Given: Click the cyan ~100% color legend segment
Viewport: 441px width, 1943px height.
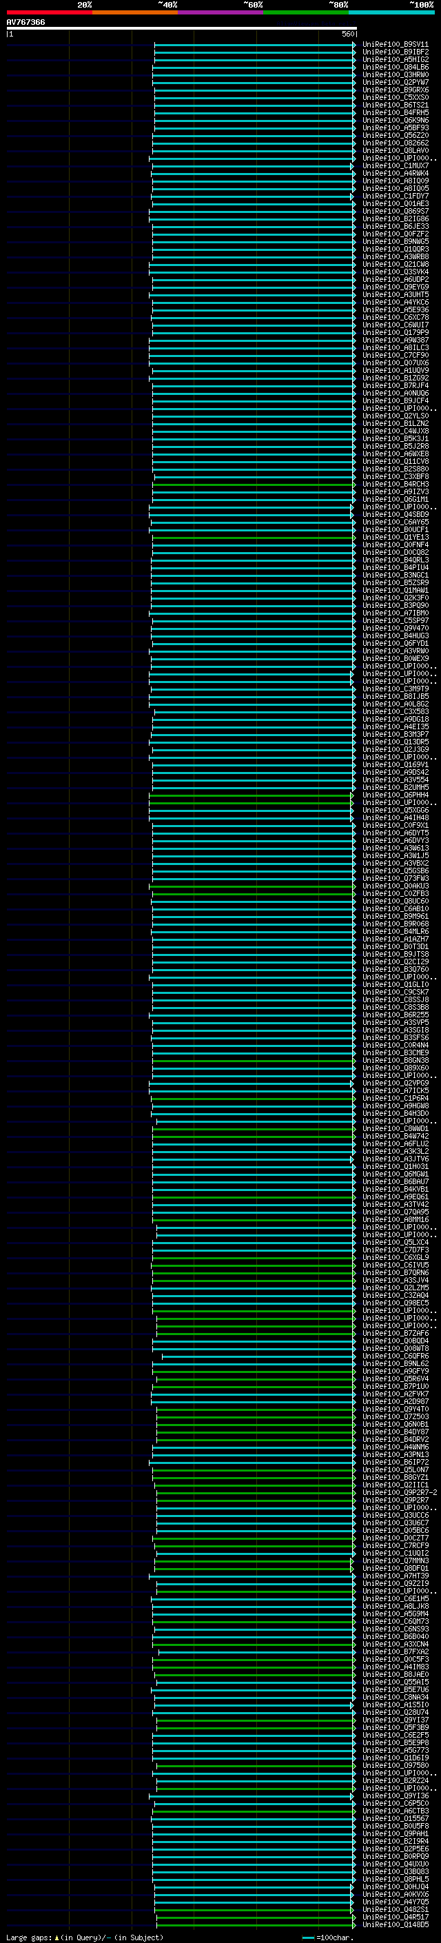Looking at the screenshot, I should [x=392, y=12].
